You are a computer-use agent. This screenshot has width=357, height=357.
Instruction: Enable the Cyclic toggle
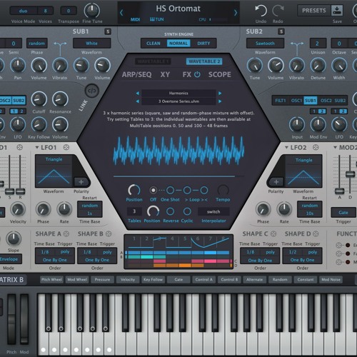pos(187,211)
